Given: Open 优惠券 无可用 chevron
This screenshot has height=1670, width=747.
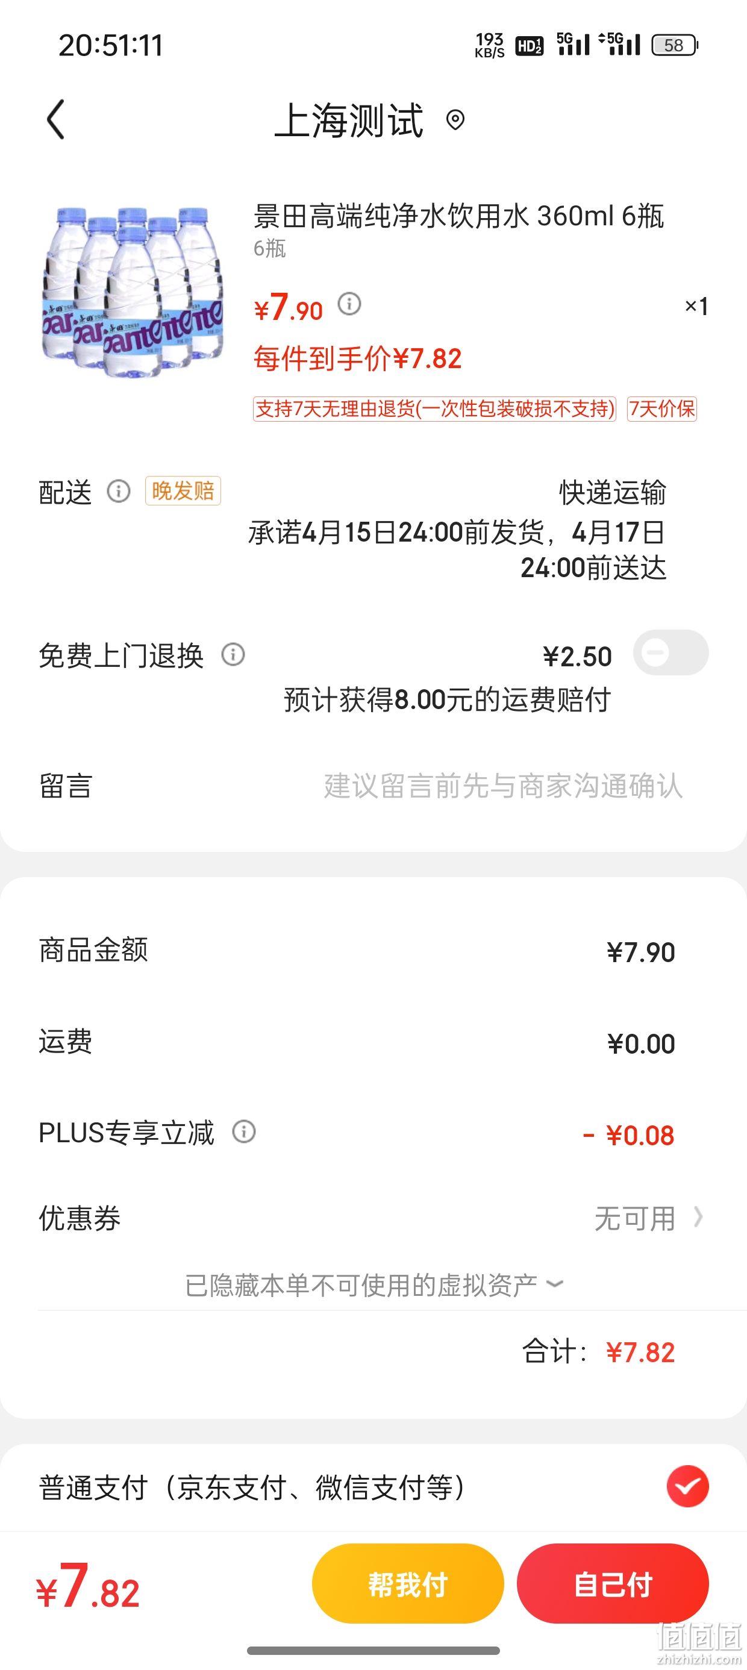Looking at the screenshot, I should click(x=698, y=1218).
